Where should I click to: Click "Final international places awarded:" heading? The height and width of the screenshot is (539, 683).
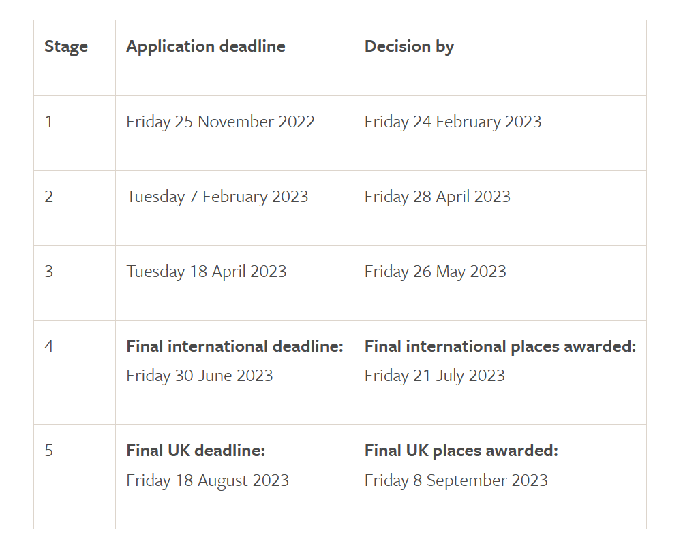(500, 346)
